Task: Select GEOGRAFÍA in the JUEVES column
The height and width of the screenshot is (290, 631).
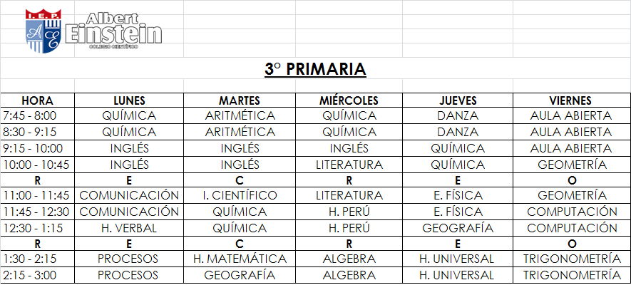Action: point(457,228)
